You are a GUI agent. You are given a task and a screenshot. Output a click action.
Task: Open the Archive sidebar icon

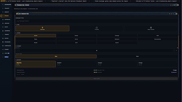click(3, 23)
